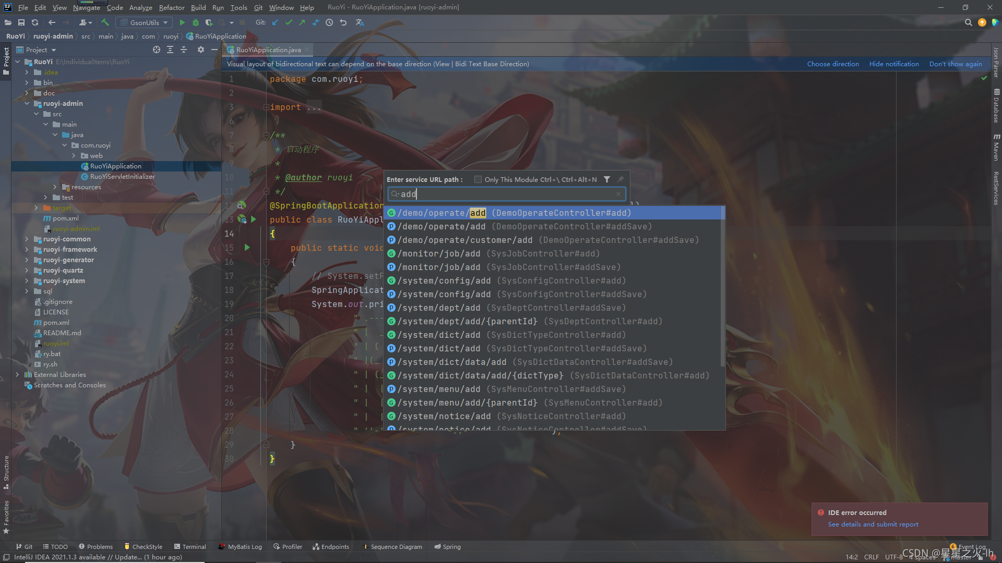Navigate back with the left arrow icon
The height and width of the screenshot is (563, 1002).
[52, 22]
